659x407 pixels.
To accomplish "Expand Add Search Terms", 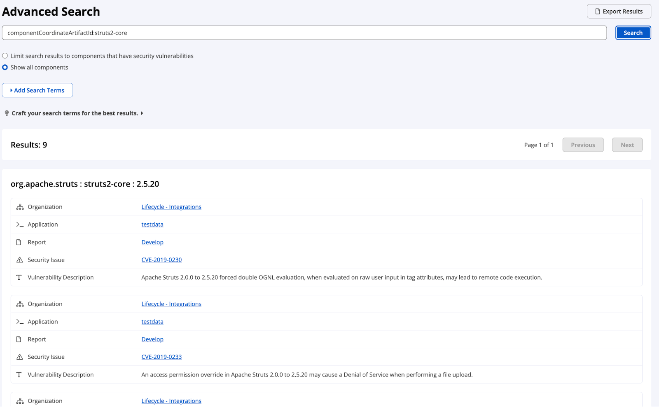I will click(37, 90).
